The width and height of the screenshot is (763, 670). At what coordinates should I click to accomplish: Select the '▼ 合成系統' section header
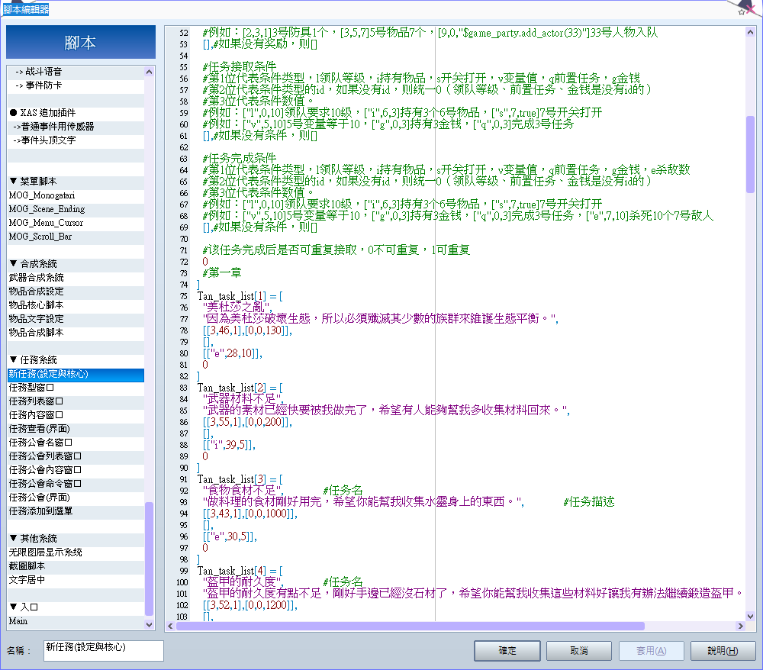pyautogui.click(x=76, y=264)
